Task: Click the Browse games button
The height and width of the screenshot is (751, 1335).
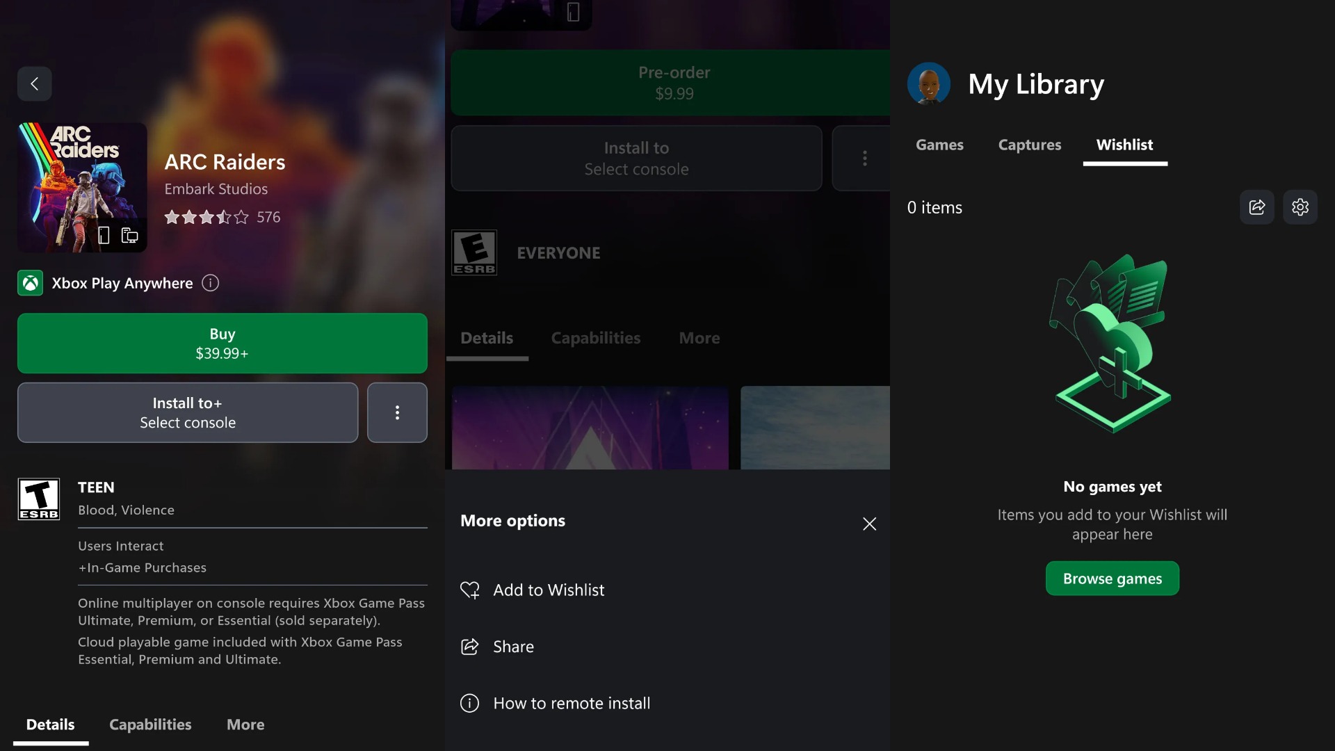Action: 1112,579
